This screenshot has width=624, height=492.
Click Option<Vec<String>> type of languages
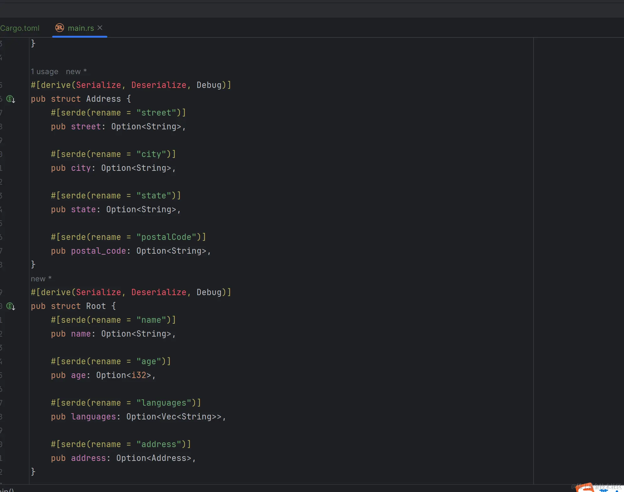click(x=174, y=417)
